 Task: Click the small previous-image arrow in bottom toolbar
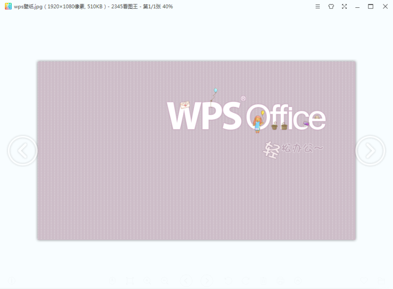pos(186,281)
